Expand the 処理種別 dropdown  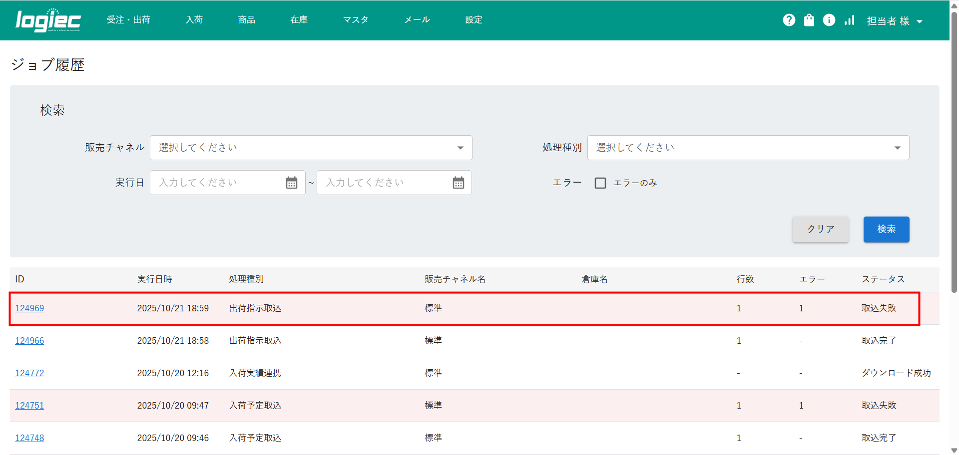pos(748,148)
